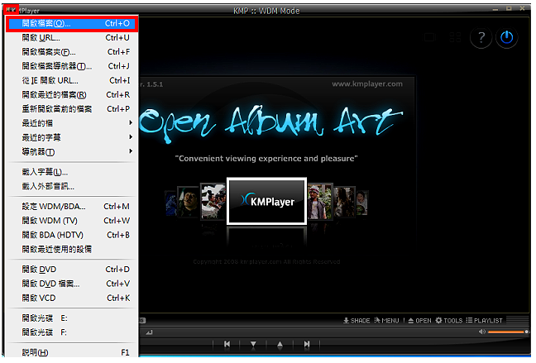The image size is (536, 363).
Task: Click the small corner resize icon above playback buttons
Action: tap(150, 332)
